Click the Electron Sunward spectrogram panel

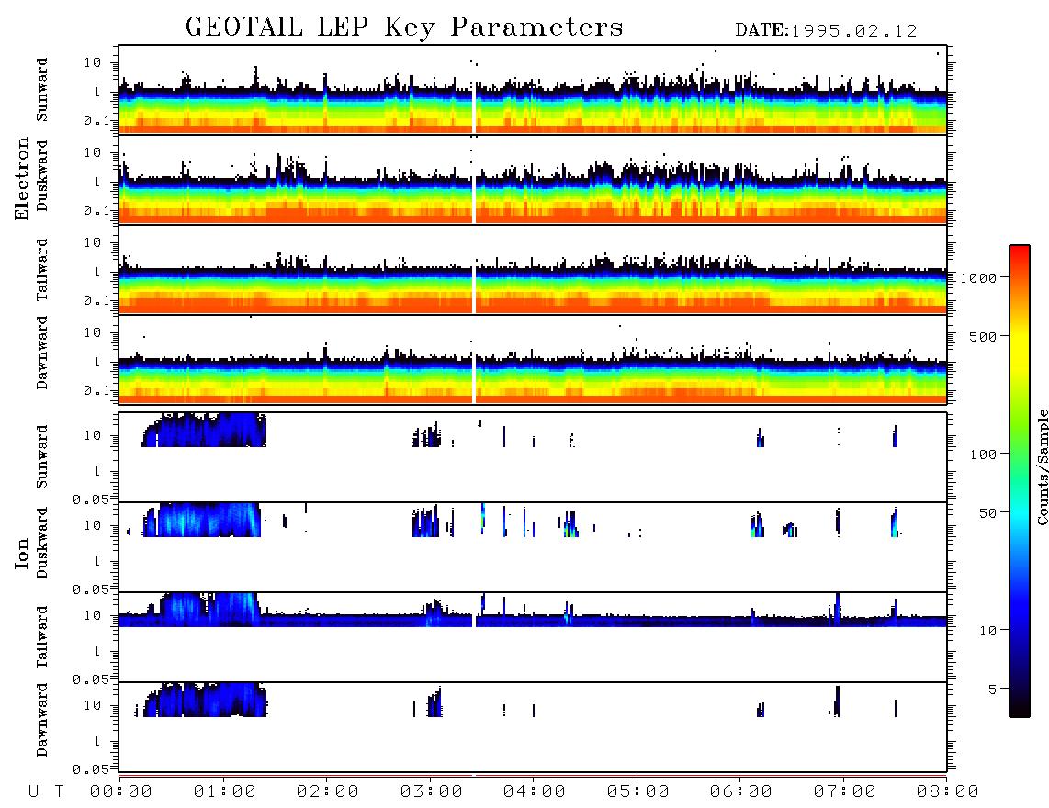click(x=533, y=90)
